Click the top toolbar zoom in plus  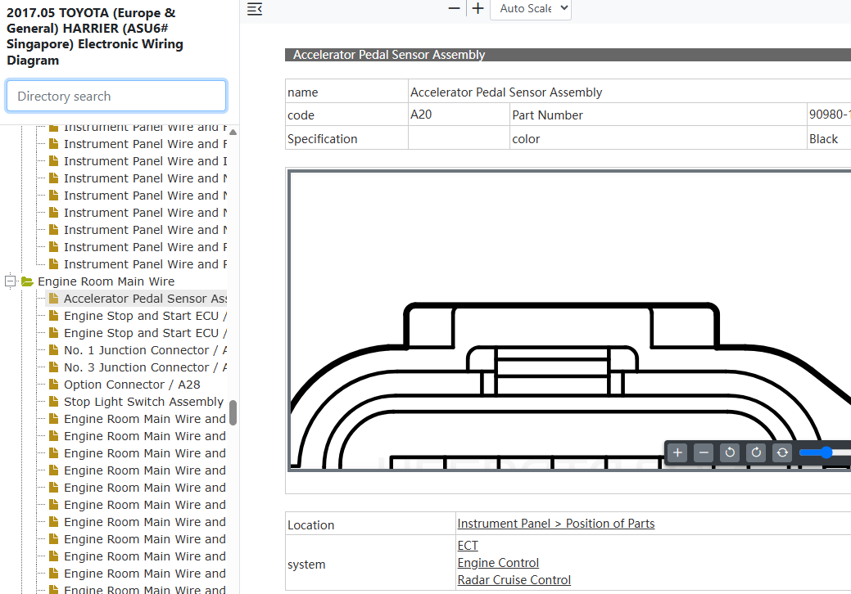pos(478,9)
